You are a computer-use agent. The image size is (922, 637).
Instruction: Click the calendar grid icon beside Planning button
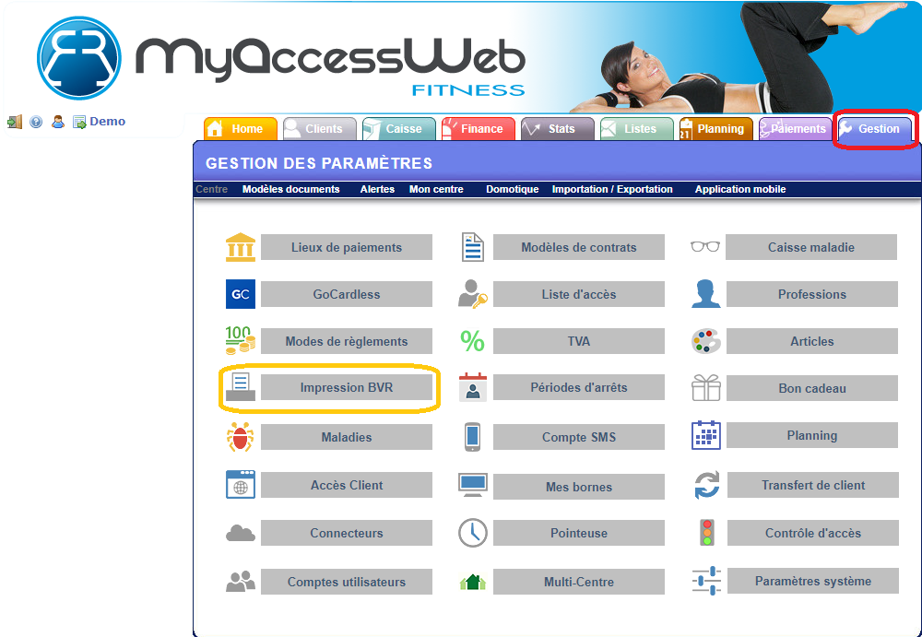point(705,435)
